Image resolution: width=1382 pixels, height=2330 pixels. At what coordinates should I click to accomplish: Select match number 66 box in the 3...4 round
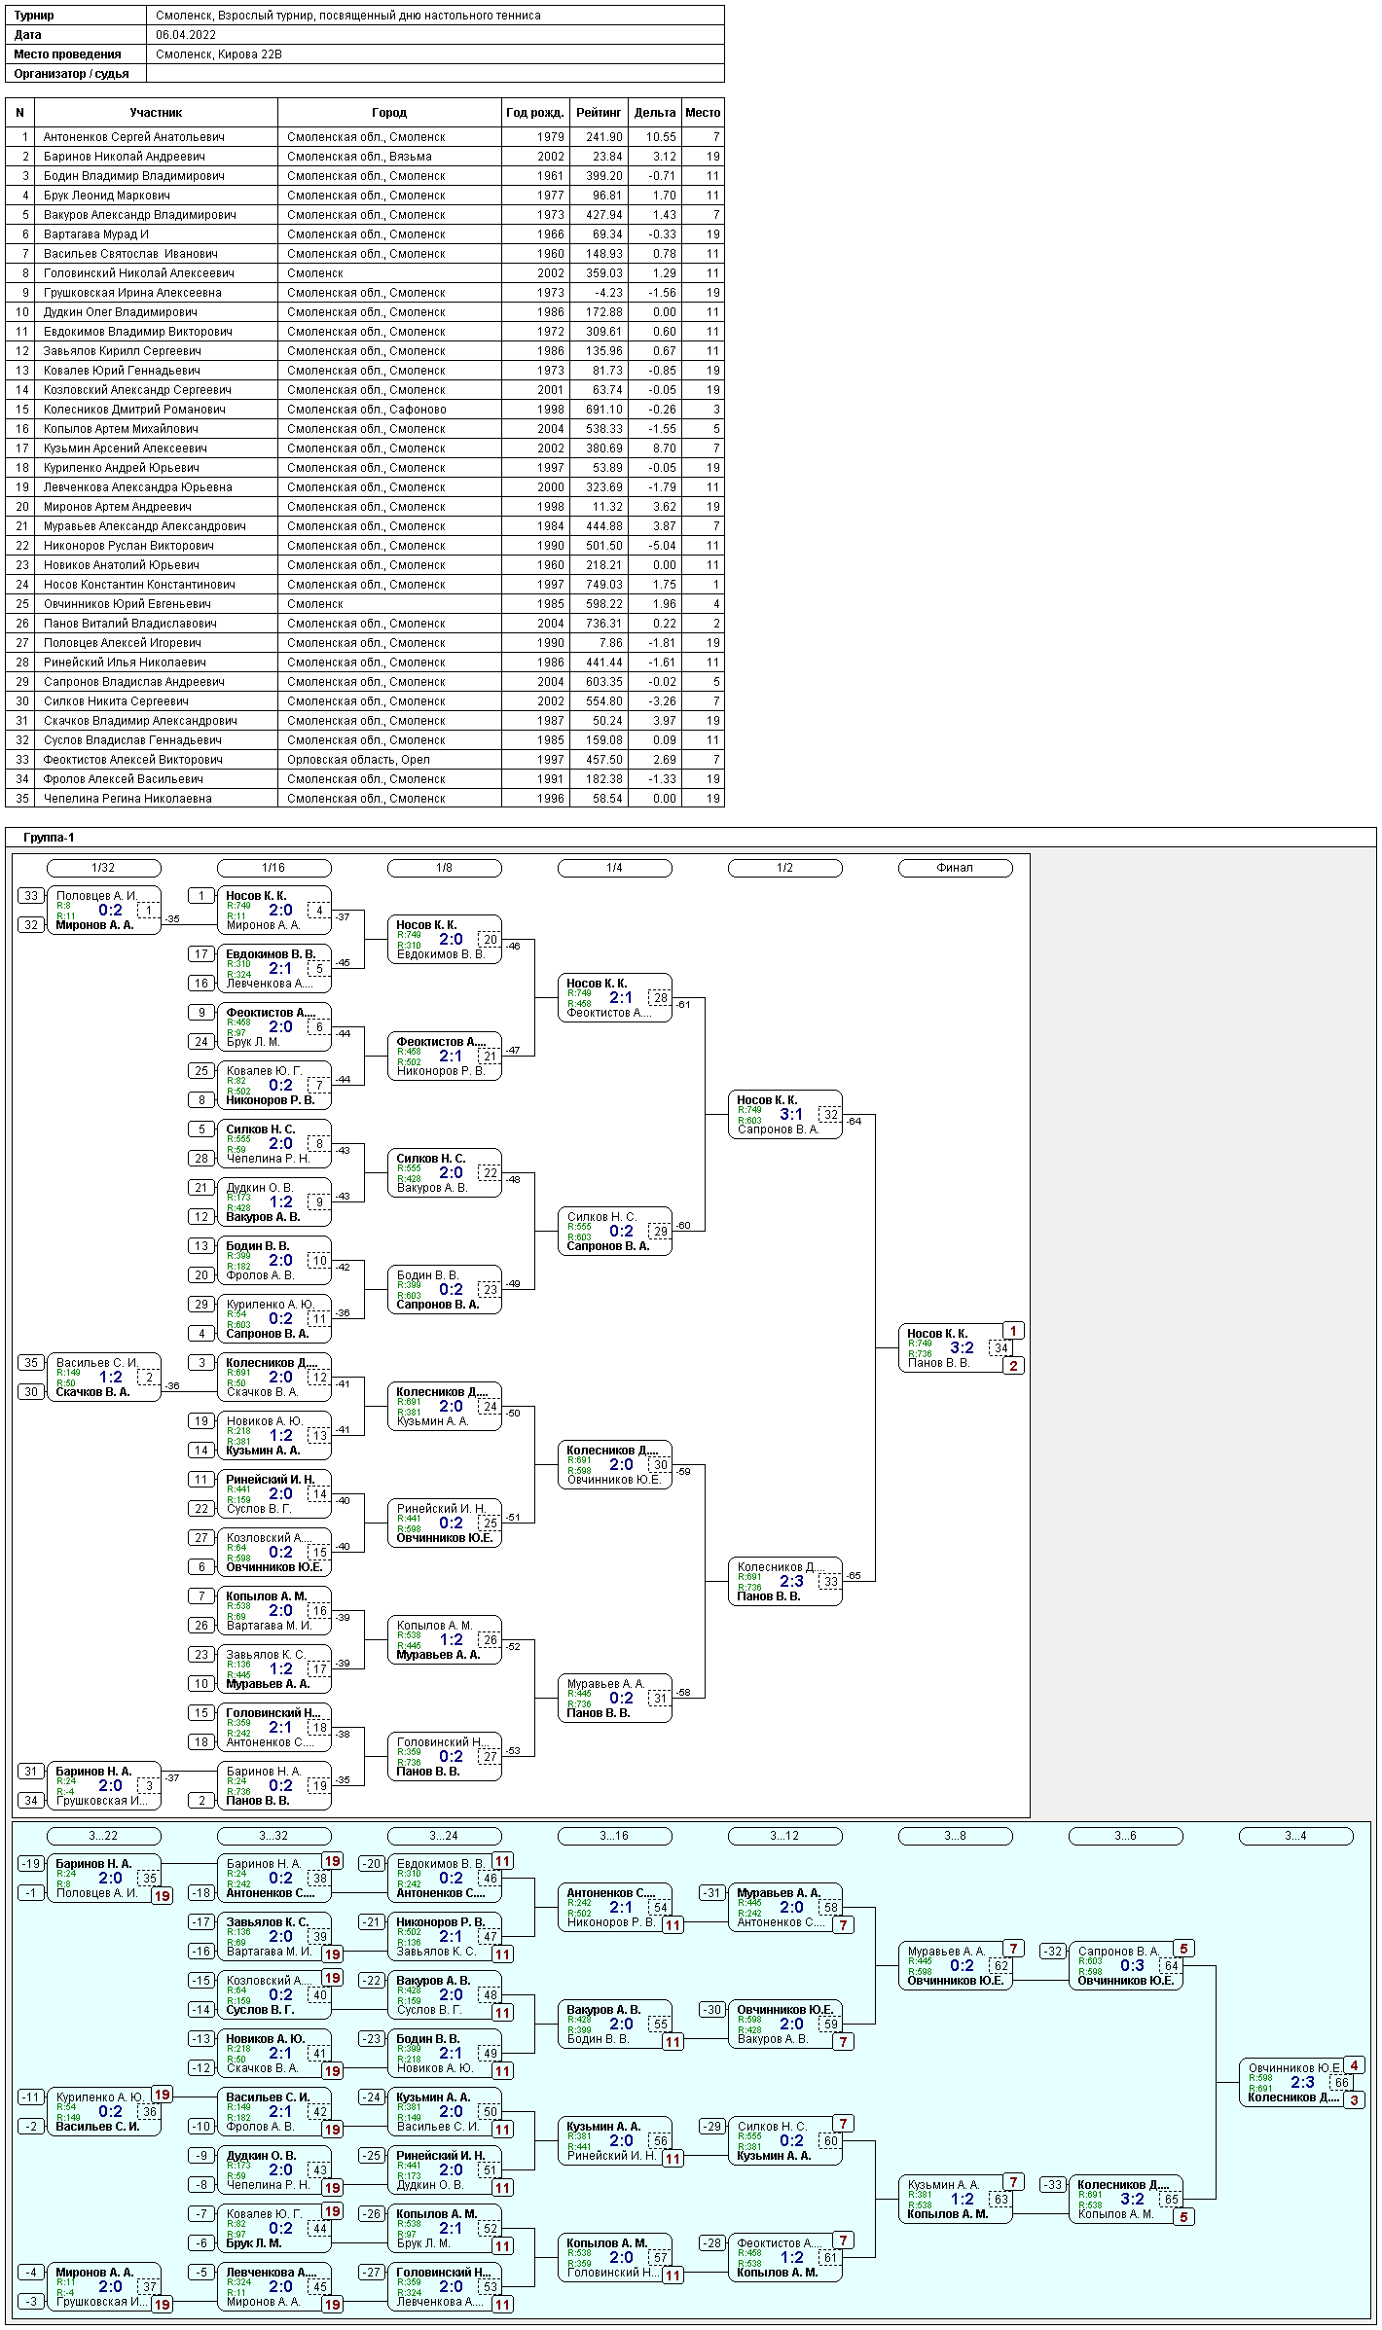(x=1341, y=2083)
